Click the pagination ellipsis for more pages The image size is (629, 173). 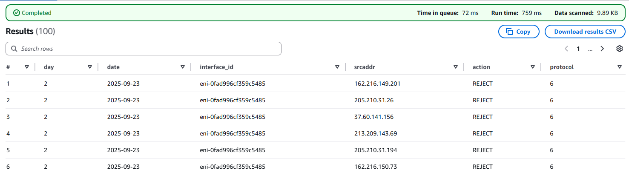[x=590, y=49]
